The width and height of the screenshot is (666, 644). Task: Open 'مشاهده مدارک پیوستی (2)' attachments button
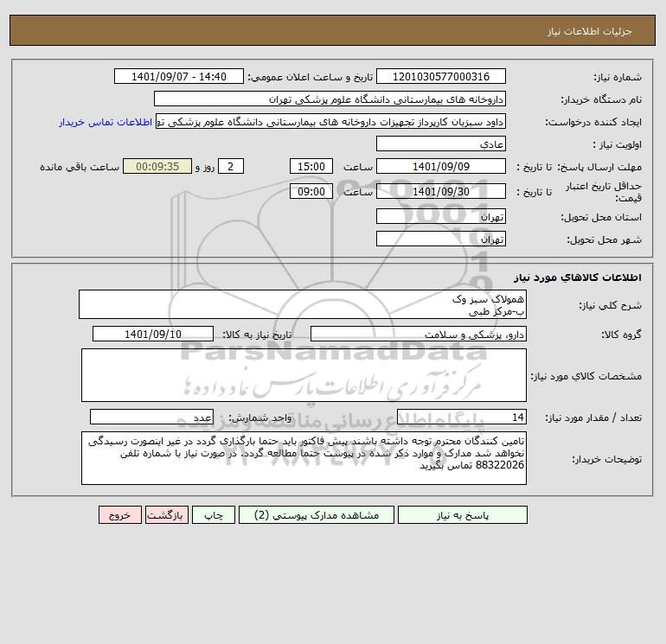(317, 515)
